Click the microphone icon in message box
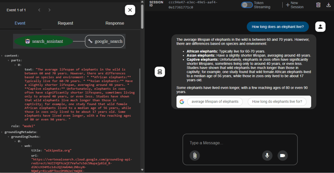The height and width of the screenshot is (173, 334). point(267,156)
